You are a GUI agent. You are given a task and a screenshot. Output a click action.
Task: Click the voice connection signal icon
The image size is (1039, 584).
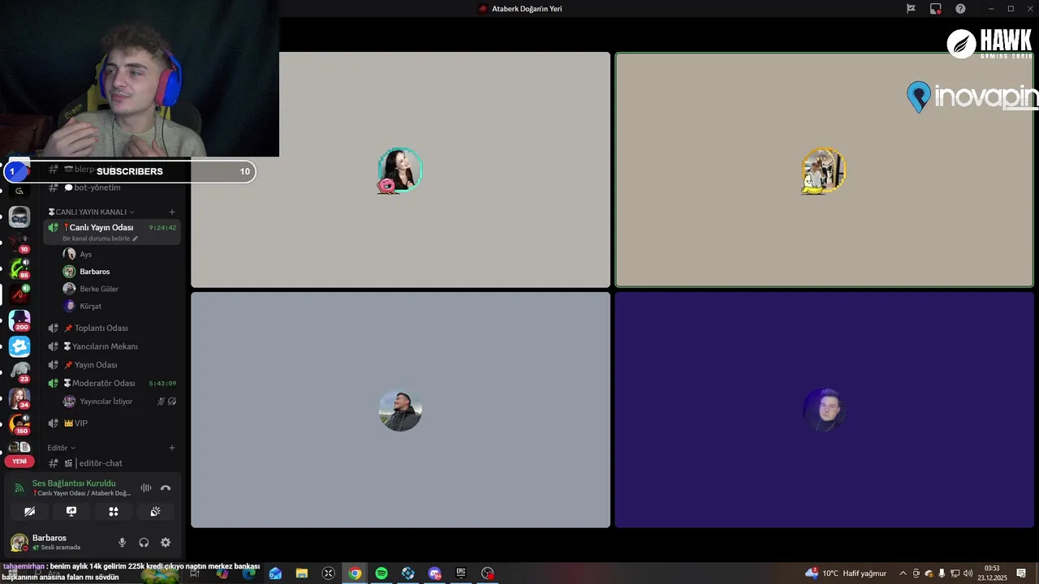click(19, 488)
